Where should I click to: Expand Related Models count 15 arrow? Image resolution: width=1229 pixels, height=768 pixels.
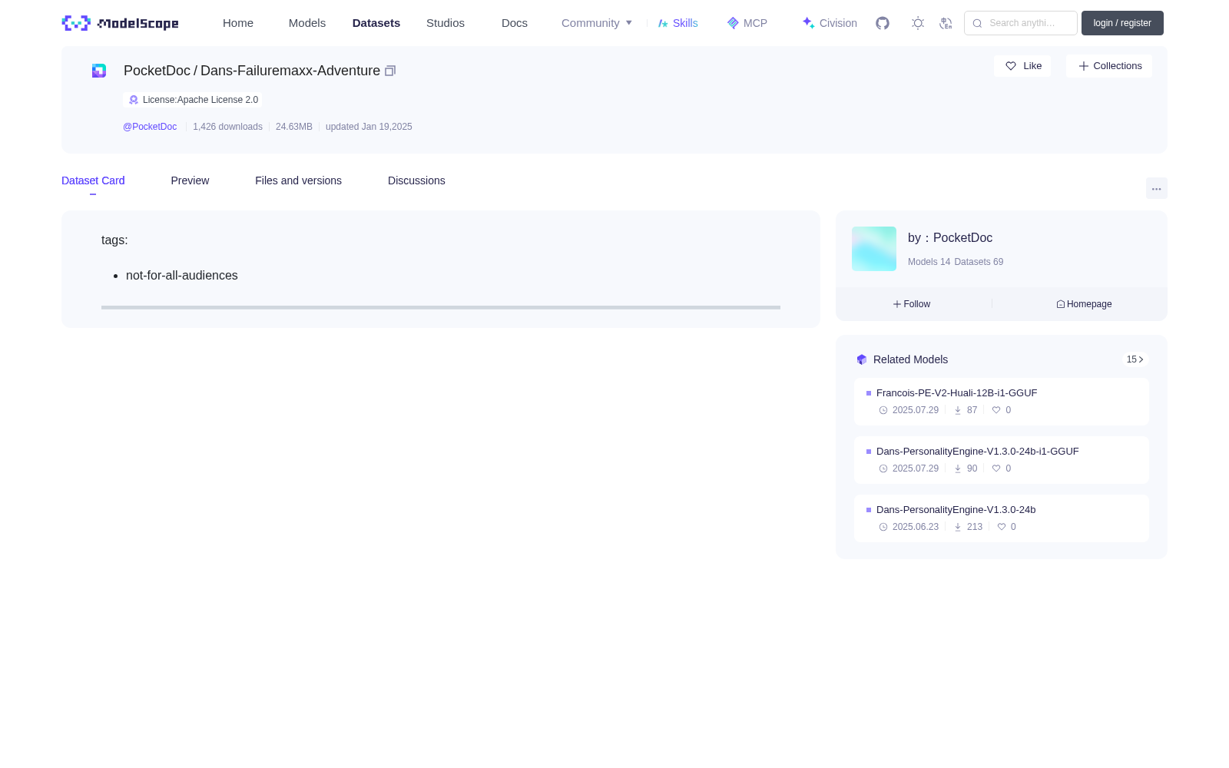[x=1135, y=359]
